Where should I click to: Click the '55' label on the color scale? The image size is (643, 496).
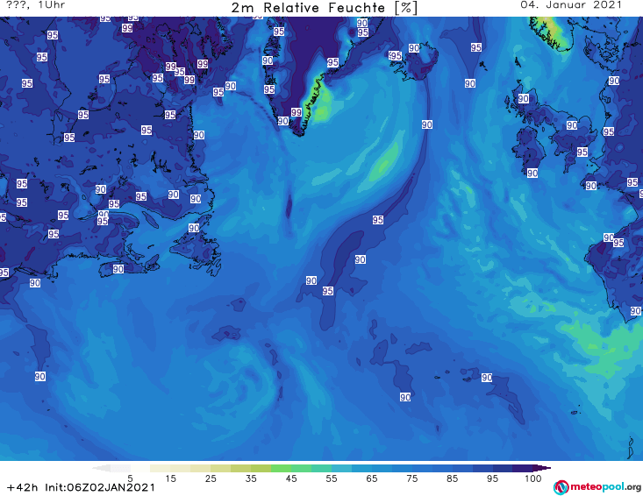pos(332,478)
